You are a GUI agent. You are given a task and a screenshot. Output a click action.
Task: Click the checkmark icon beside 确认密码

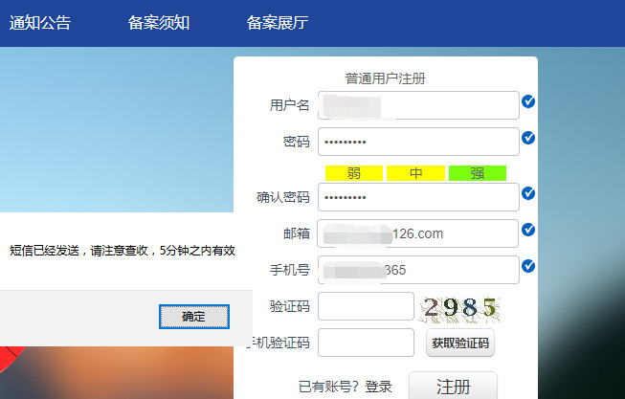528,193
